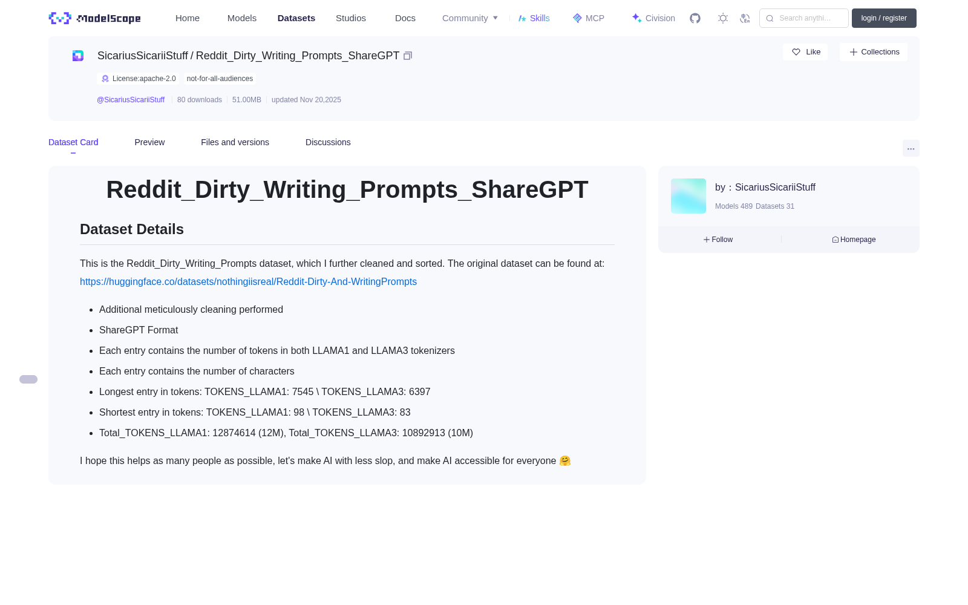Image resolution: width=968 pixels, height=605 pixels.
Task: Click the "Datasets 31" count
Action: pos(775,206)
